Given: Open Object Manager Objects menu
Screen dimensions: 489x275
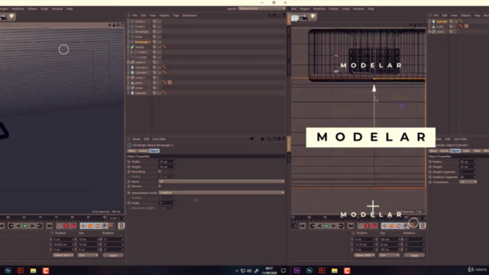Looking at the screenshot, I should point(164,15).
